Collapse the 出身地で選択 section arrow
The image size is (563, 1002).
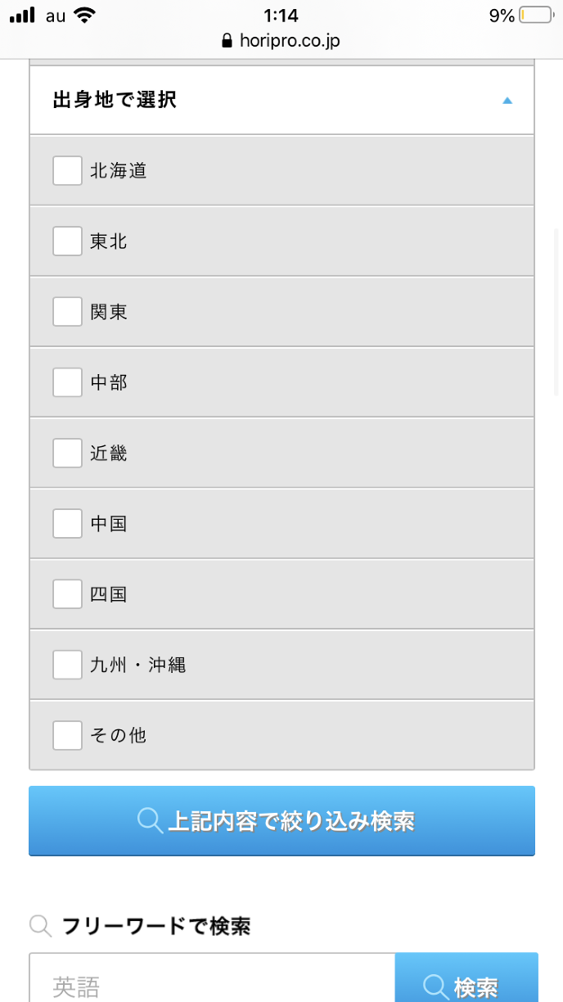click(x=507, y=101)
